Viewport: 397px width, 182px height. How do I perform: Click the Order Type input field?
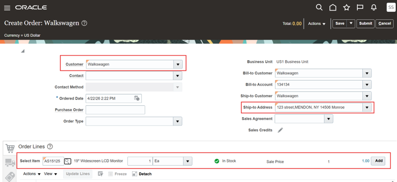[x=130, y=121]
